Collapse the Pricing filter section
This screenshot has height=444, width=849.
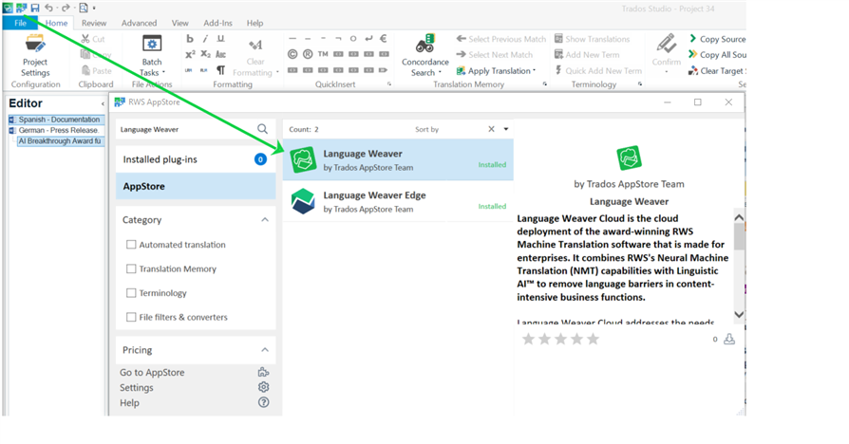tap(265, 350)
